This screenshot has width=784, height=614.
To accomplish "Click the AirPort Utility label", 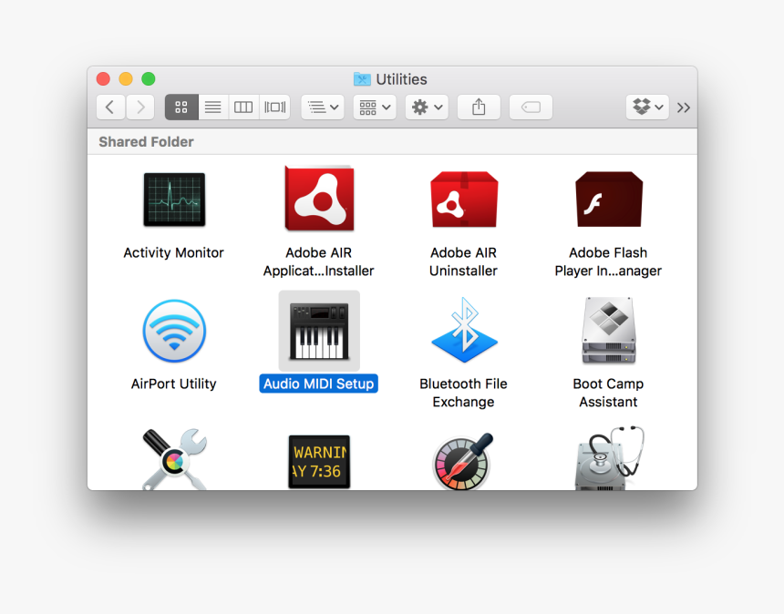I will 173,384.
